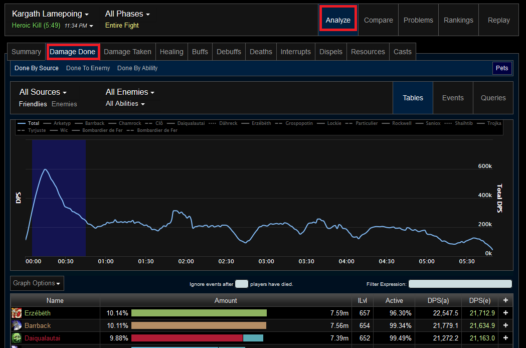Expand the All Sources dropdown

tap(43, 92)
